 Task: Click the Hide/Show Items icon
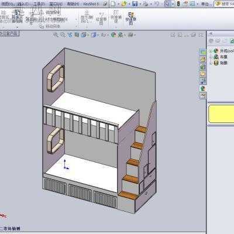coord(104,35)
